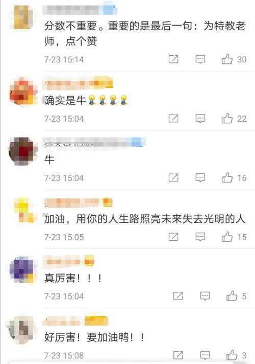Repost the 好厉害！要加油鸭 comment
255x364 pixels.
pos(178,355)
